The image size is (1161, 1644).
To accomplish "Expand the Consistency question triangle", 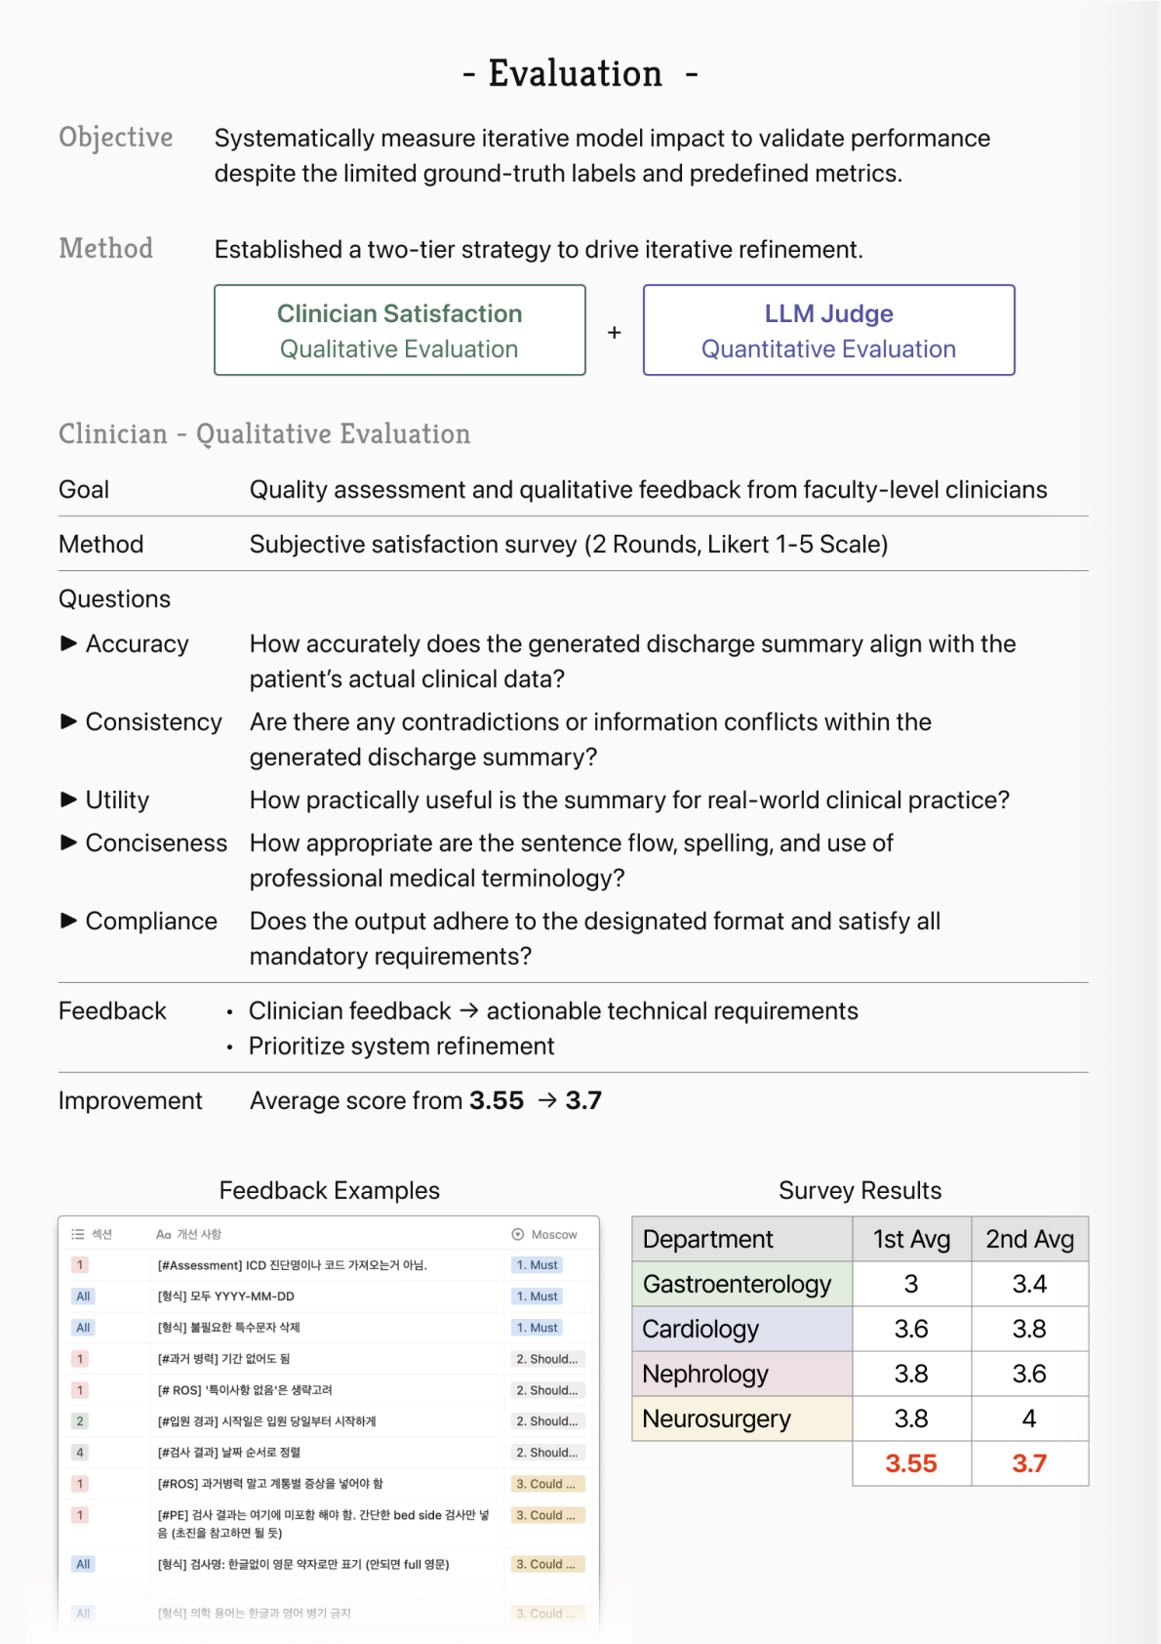I will 68,721.
